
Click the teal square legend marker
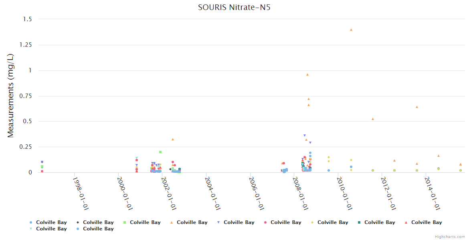359,222
